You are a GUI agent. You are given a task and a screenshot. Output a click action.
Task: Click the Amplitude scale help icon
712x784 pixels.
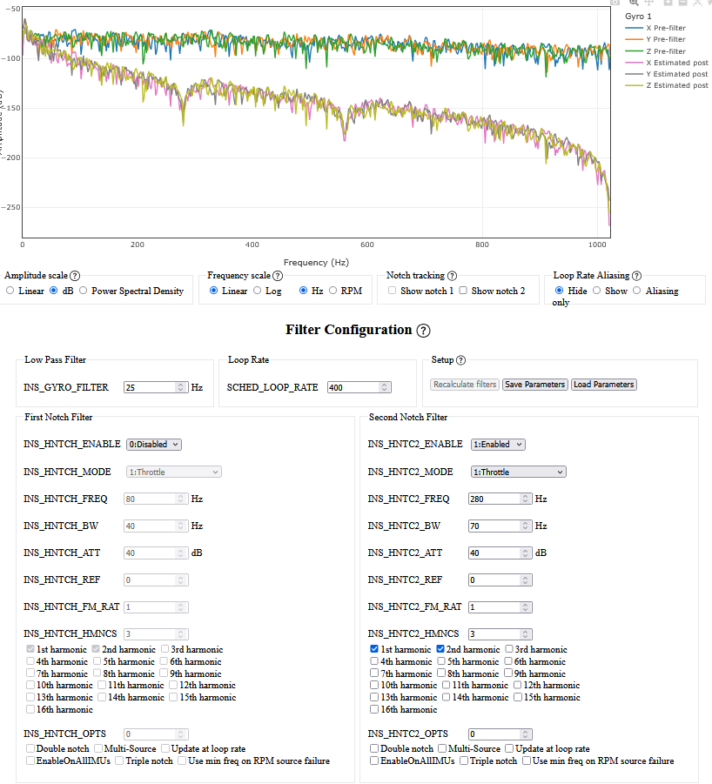[75, 275]
